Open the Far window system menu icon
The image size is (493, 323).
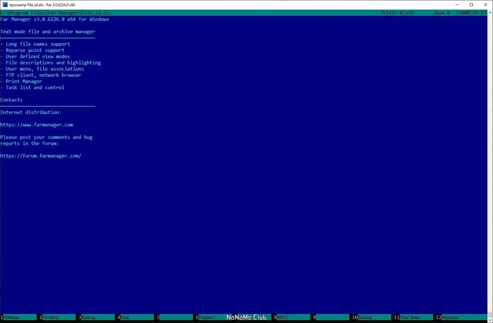5,5
